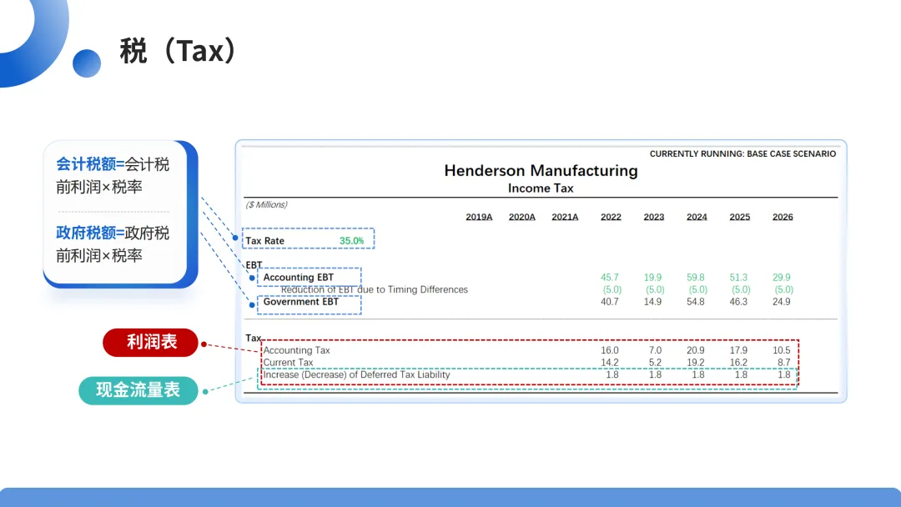Select the 2025 column header
This screenshot has height=507, width=901.
[739, 217]
